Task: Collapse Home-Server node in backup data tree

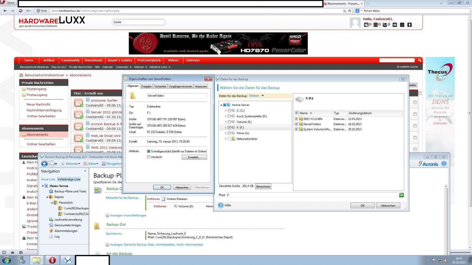Action: click(221, 105)
